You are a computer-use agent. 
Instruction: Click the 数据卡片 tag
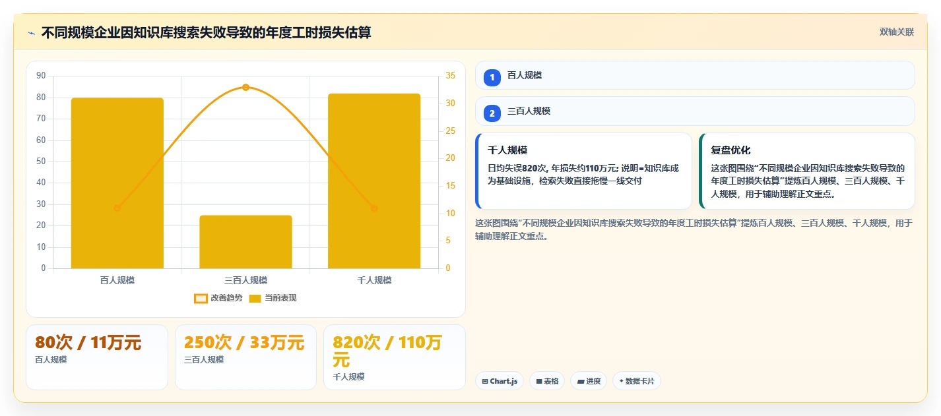[x=637, y=381]
